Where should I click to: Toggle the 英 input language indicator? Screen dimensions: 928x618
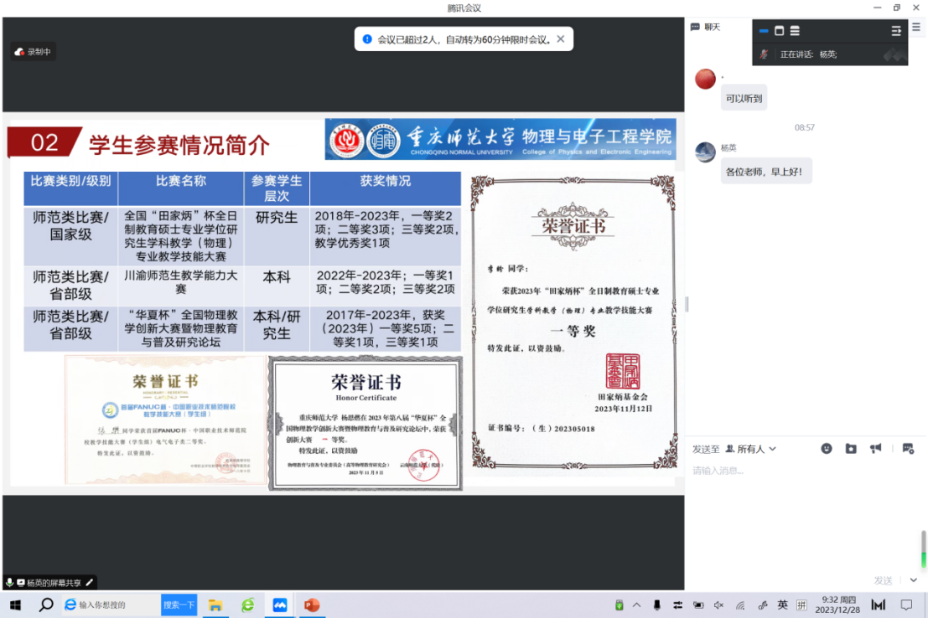coord(782,605)
